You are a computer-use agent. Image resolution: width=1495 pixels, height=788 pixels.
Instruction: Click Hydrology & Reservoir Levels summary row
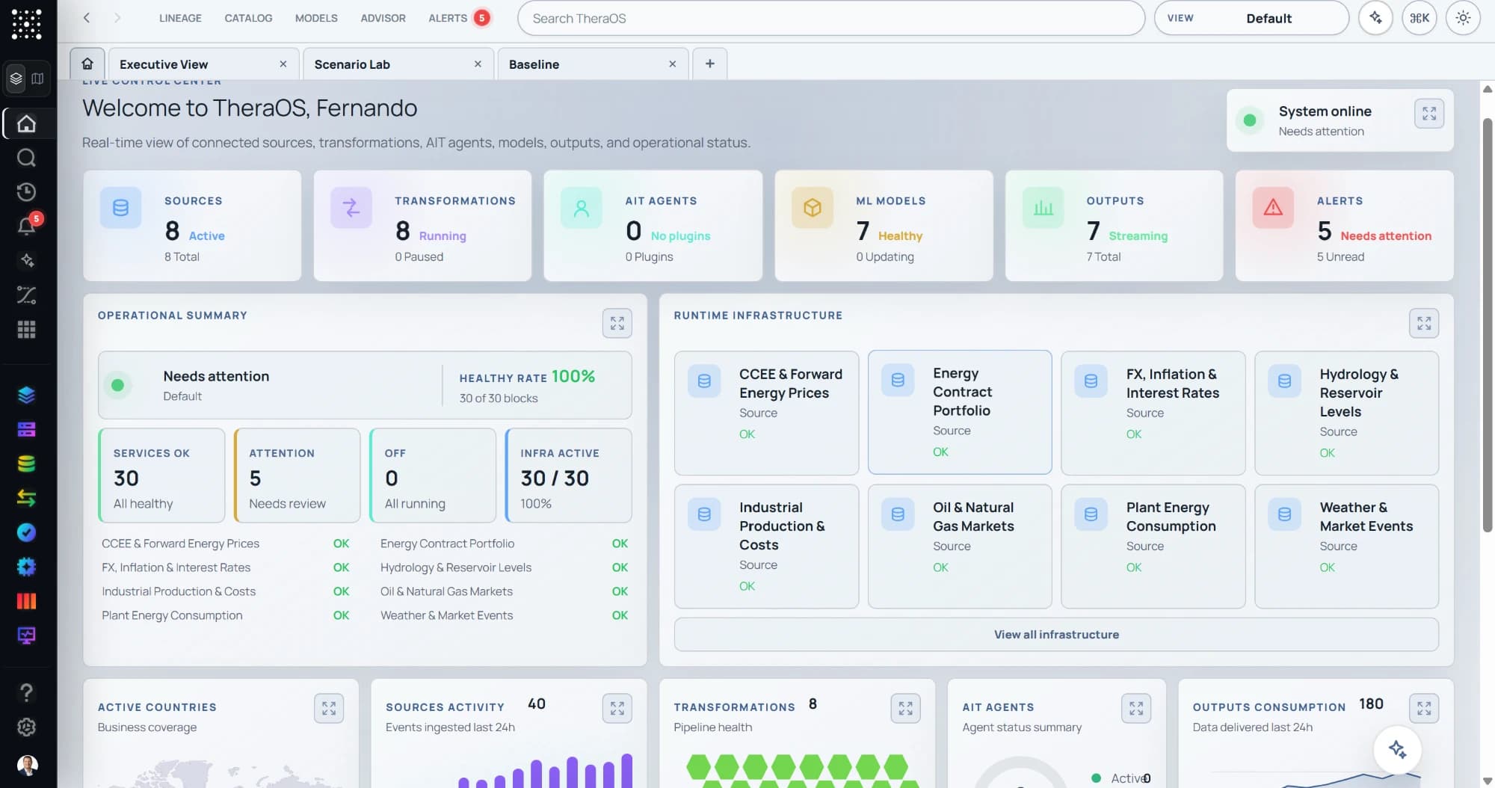[504, 567]
